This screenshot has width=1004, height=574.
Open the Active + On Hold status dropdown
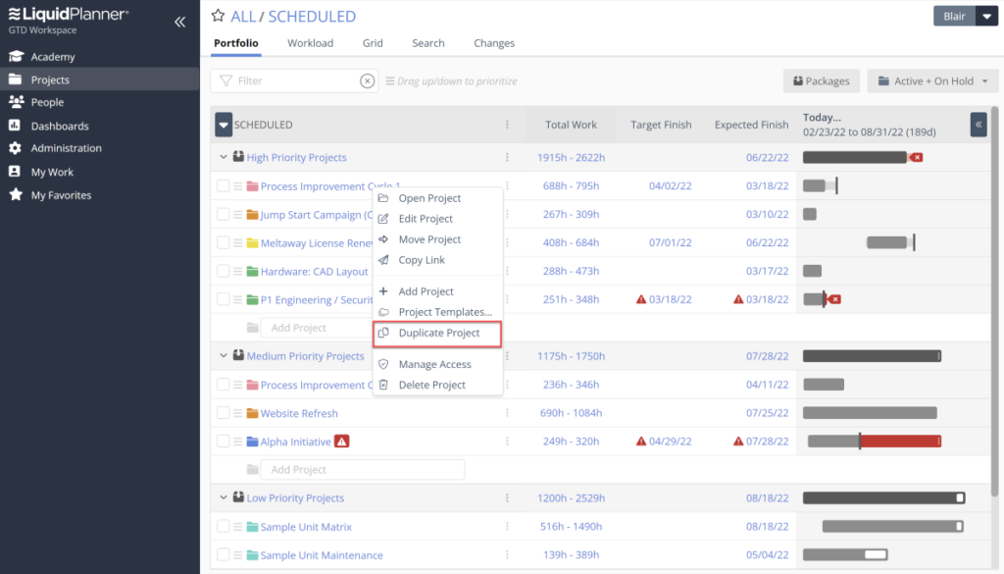click(933, 80)
